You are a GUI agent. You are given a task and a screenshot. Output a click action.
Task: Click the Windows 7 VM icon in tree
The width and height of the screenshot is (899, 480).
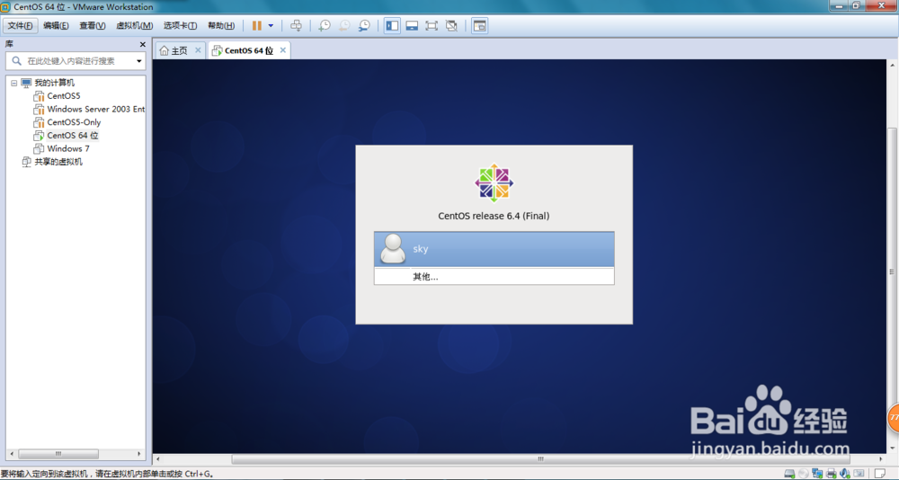(39, 149)
